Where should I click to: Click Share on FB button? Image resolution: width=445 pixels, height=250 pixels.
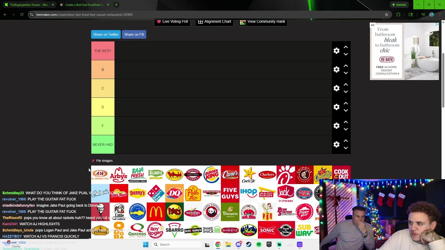(x=134, y=34)
